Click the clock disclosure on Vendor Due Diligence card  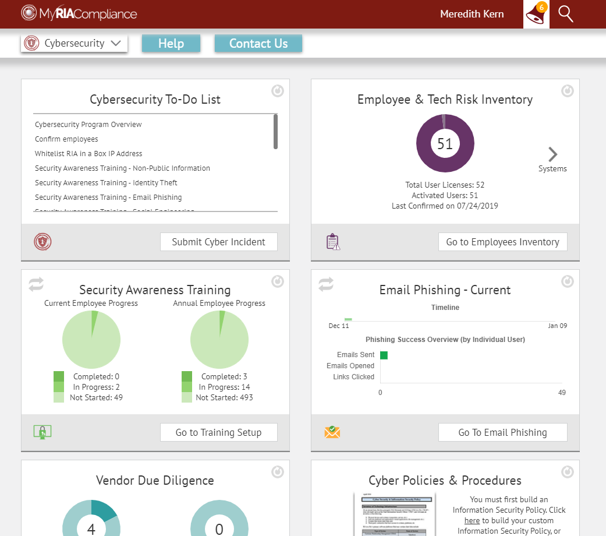pos(278,472)
